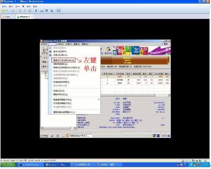Open the VMware VM menu
Screen dimensions: 211x169
point(23,6)
